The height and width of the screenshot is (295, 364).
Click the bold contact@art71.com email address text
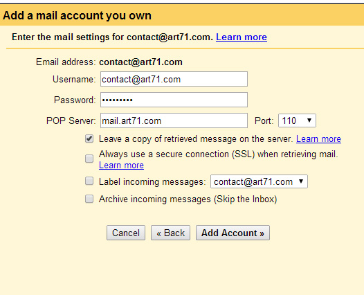click(140, 62)
